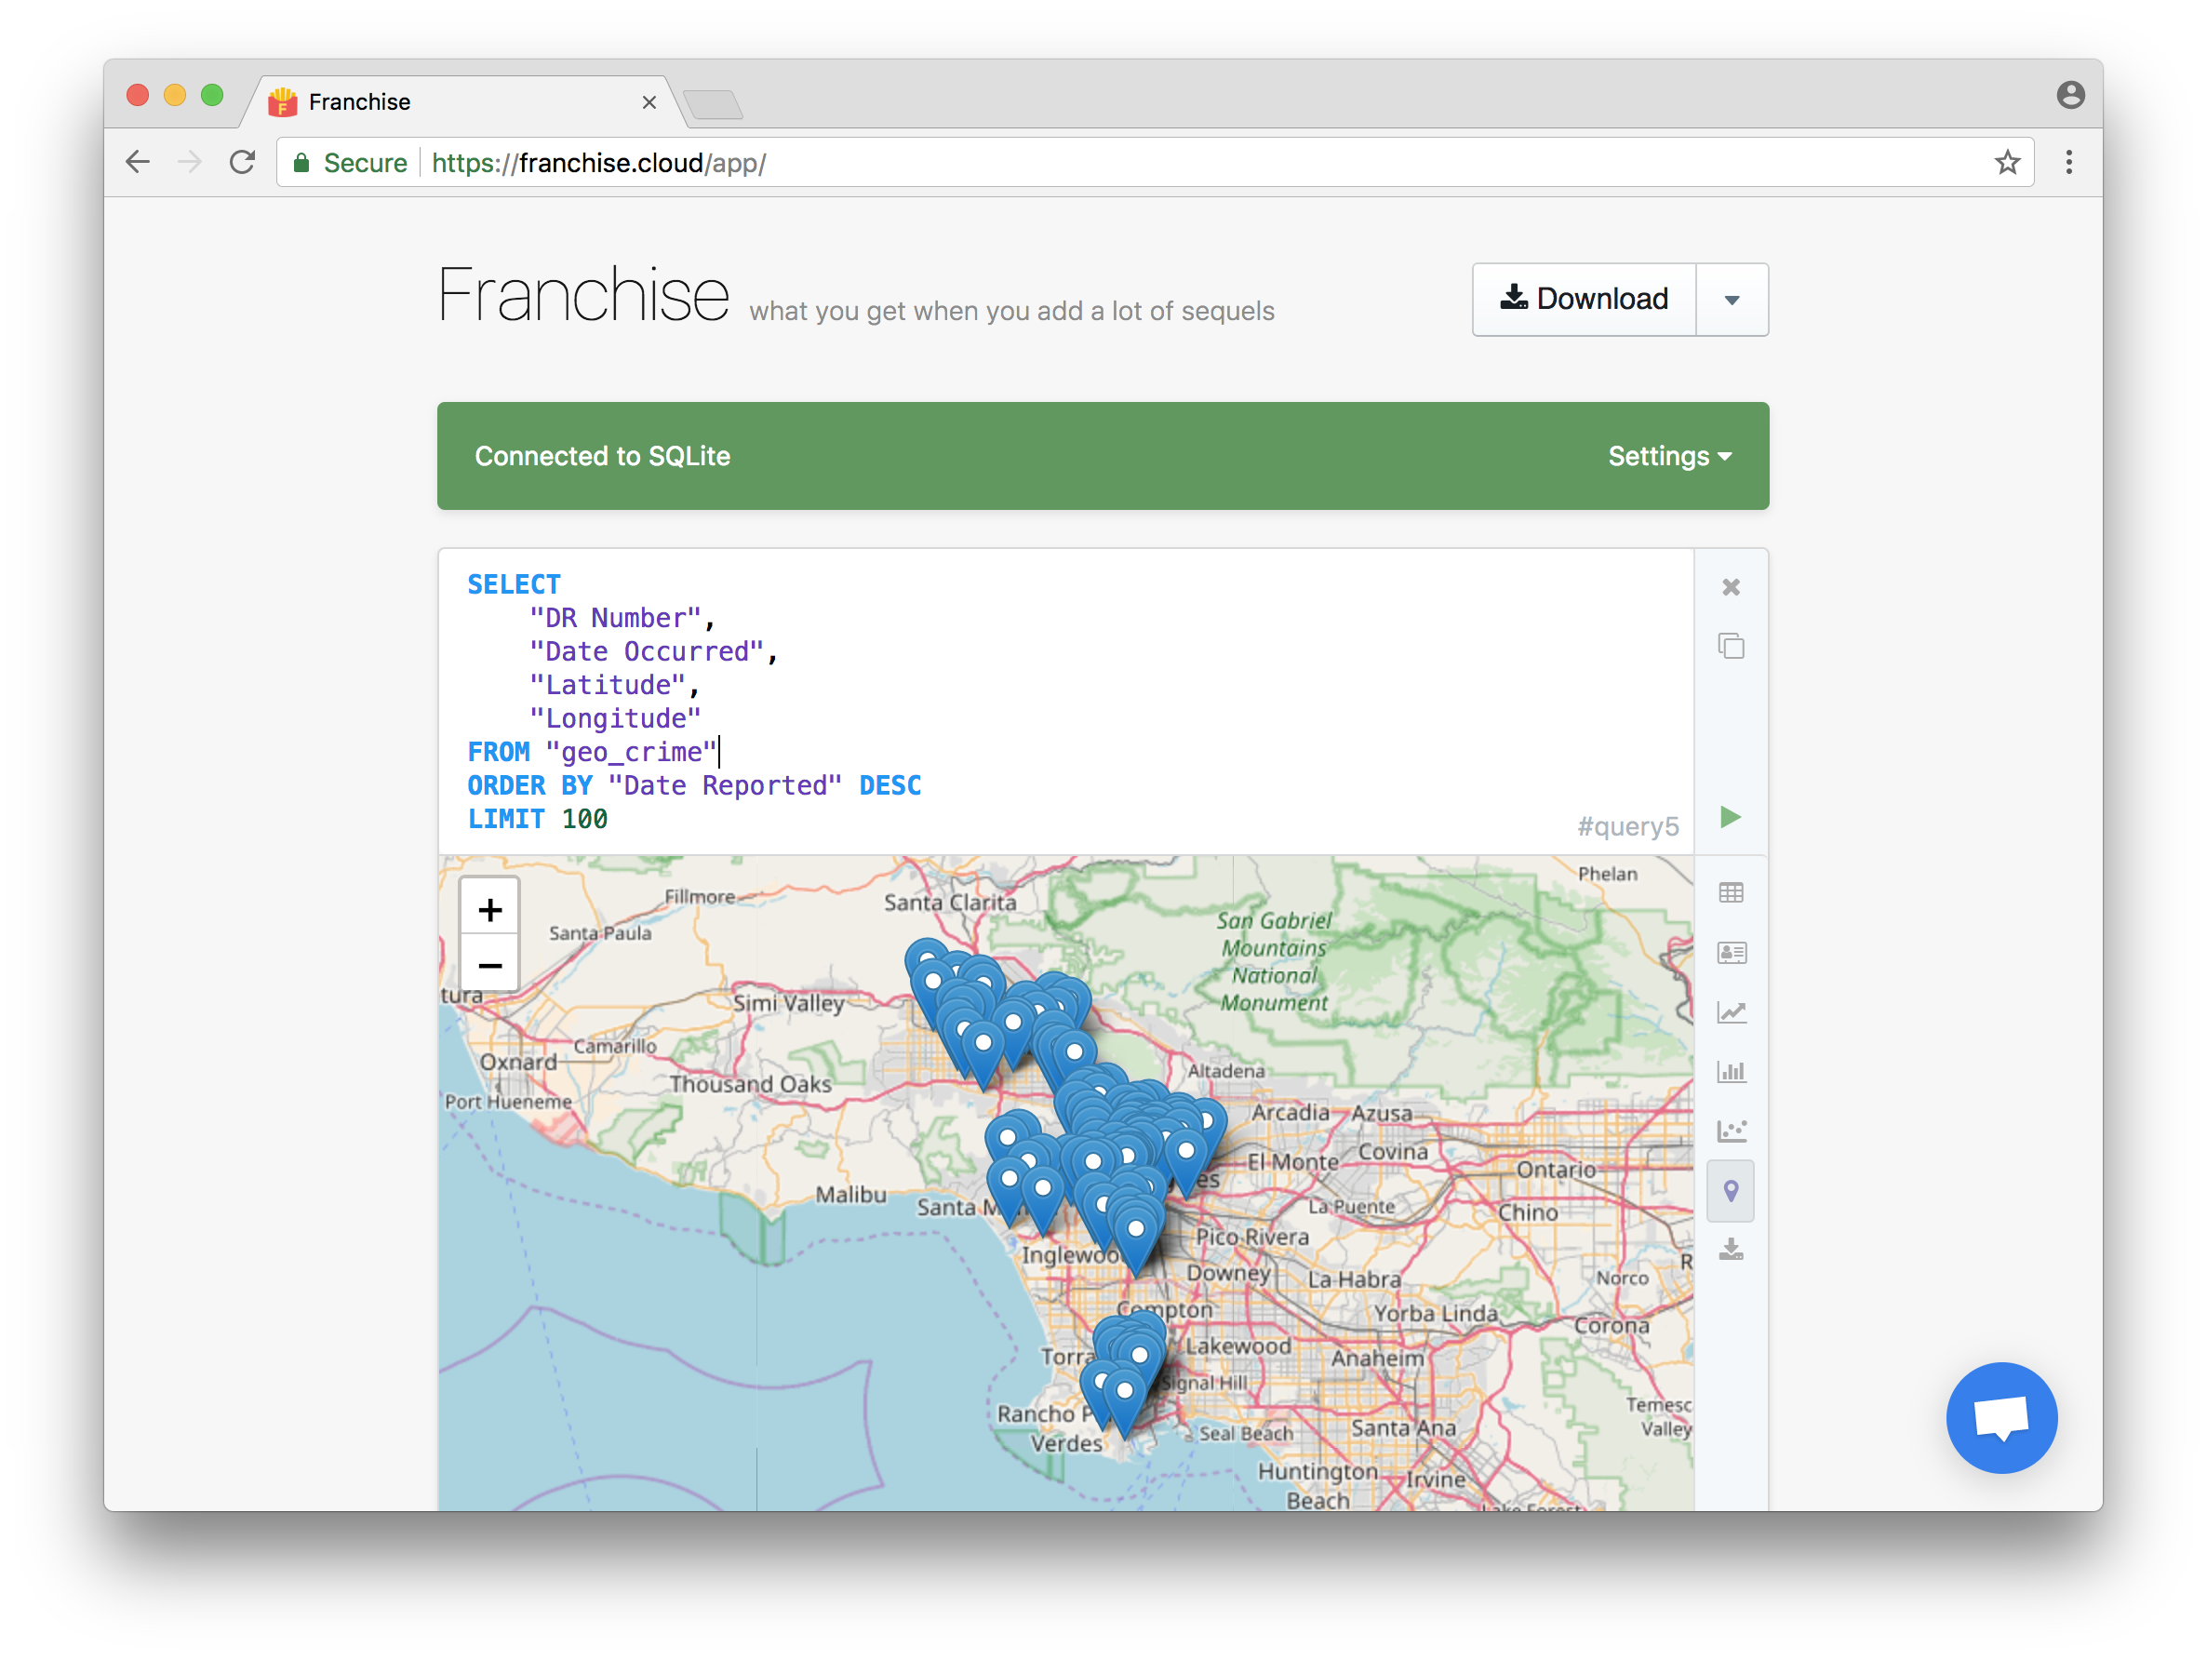Screen dimensions: 2207x1660
Task: Zoom in on the map
Action: tap(488, 909)
